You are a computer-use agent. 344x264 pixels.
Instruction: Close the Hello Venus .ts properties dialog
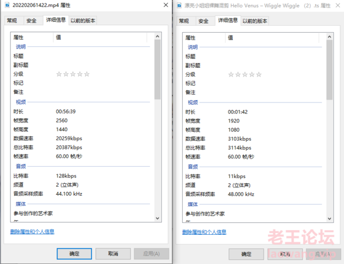(338, 6)
